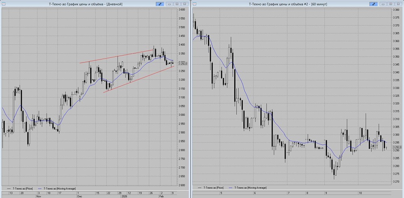Click the 2 600 value on the daily price axis
This screenshot has height=198, width=404.
pyautogui.click(x=182, y=185)
